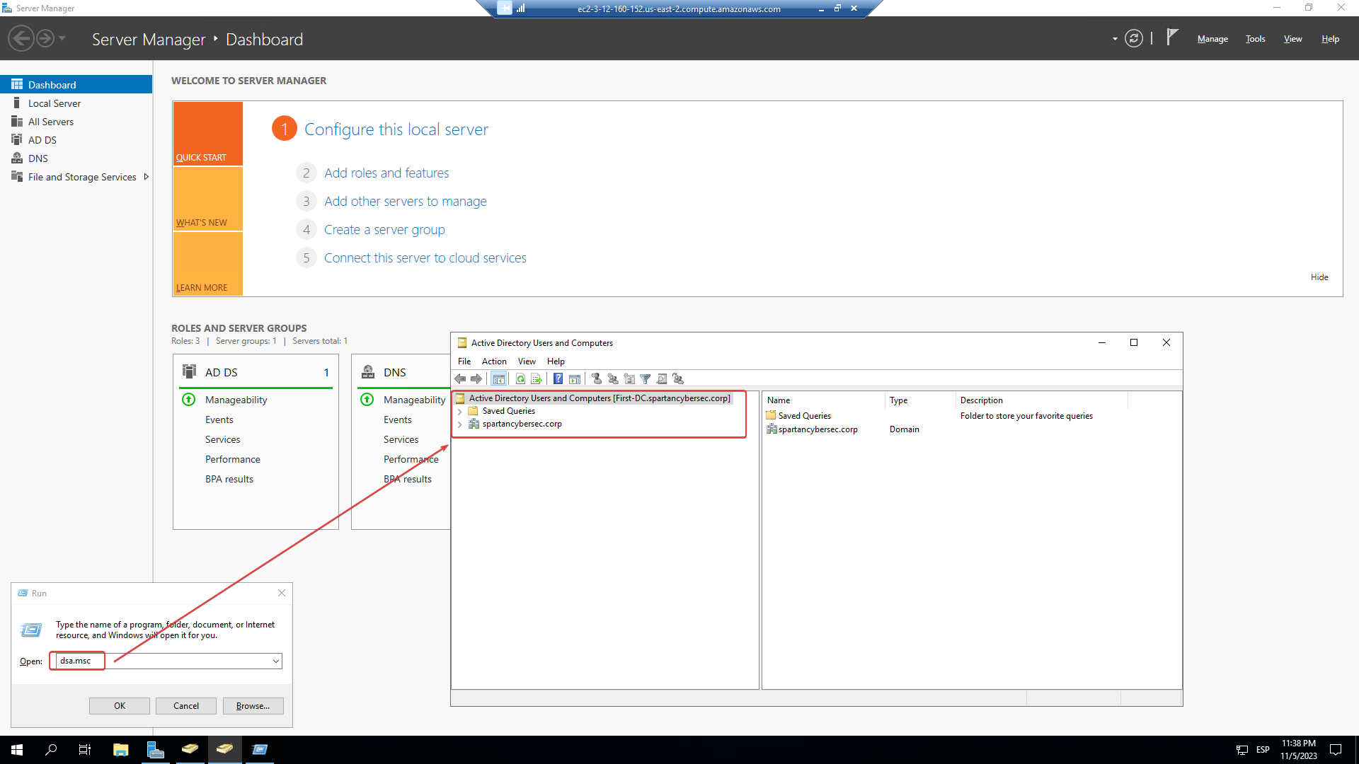Screen dimensions: 1359x764
Task: Click the create new user toolbar icon
Action: [597, 379]
